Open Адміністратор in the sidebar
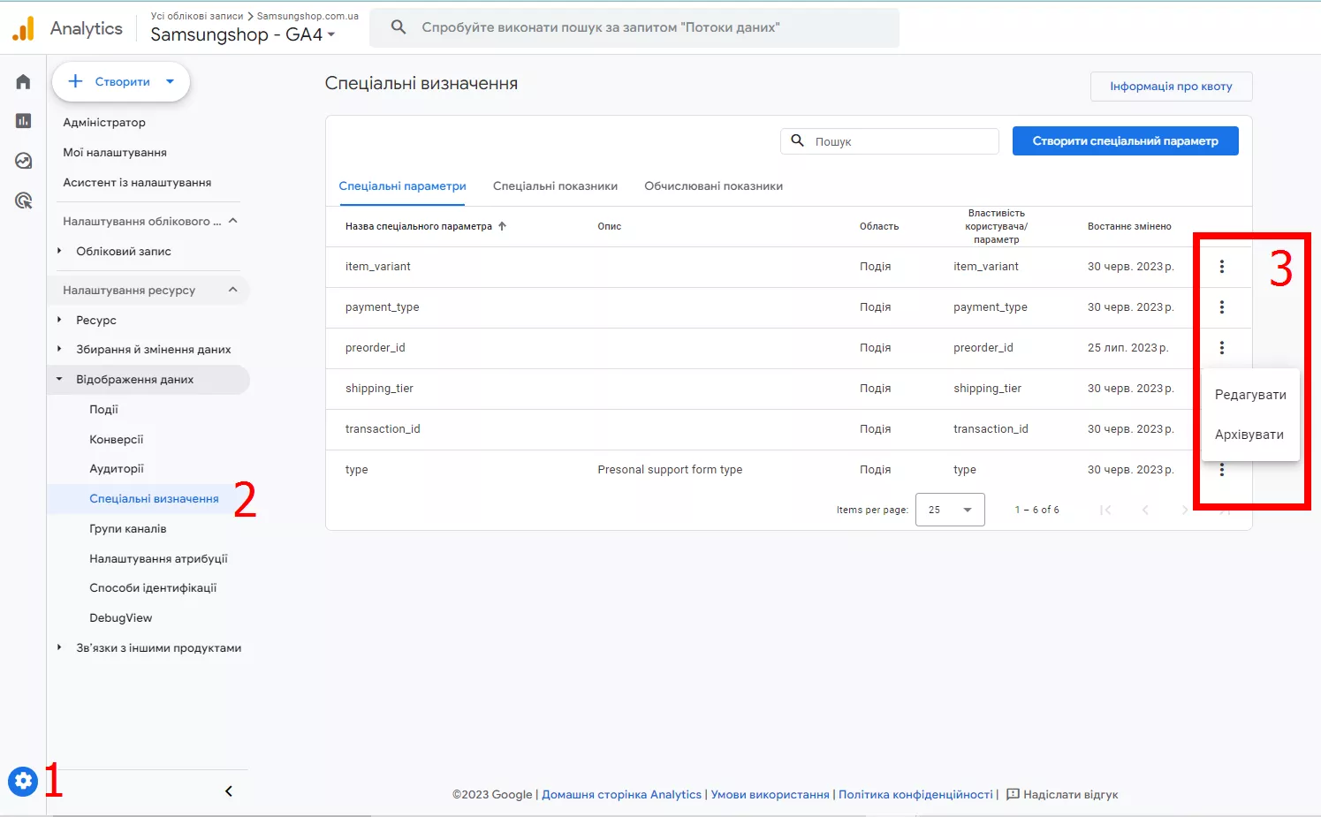Image resolution: width=1321 pixels, height=817 pixels. (104, 123)
